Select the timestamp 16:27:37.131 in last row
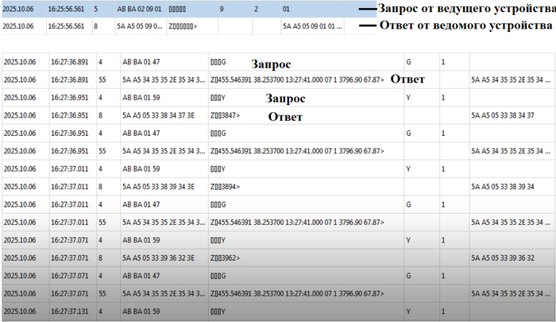Screen dimensions: 556x322 [68, 311]
